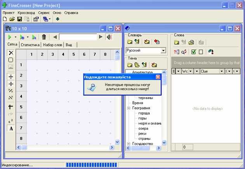The height and width of the screenshot is (169, 245).
Task: Select the X block cell tool
Action: point(11,53)
